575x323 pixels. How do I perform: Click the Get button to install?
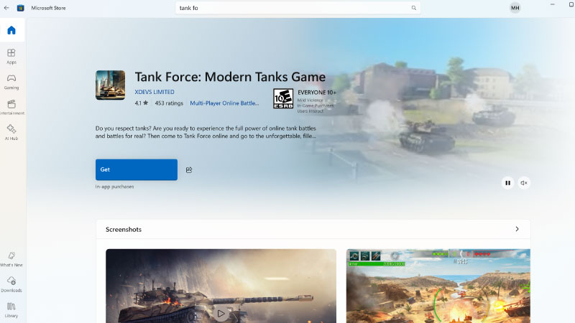click(x=137, y=169)
